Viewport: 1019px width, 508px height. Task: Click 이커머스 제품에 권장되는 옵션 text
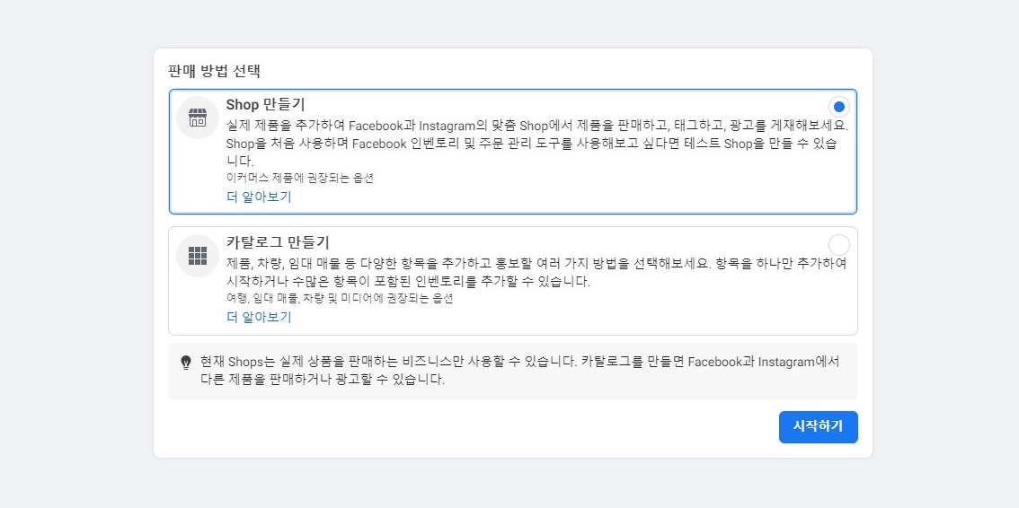[x=299, y=178]
